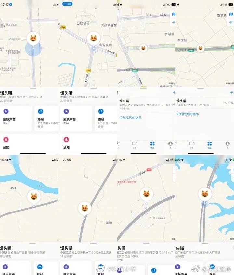This screenshot has height=275, width=234.
Task: Tap the Notifications bell under the 11:38 screen
Action: tap(66, 139)
